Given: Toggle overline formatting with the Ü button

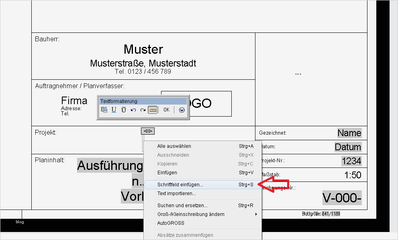Looking at the screenshot, I should coord(123,109).
